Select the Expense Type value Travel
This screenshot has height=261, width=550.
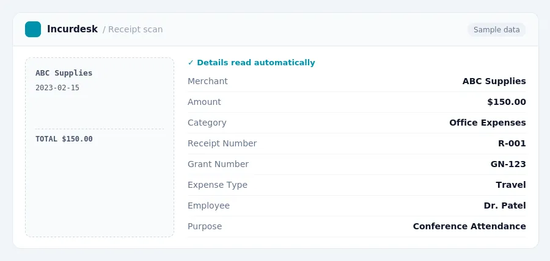510,185
